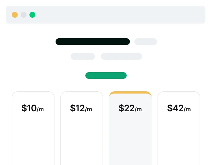212x165 pixels.
Task: Click the $22 price text
Action: (127, 108)
